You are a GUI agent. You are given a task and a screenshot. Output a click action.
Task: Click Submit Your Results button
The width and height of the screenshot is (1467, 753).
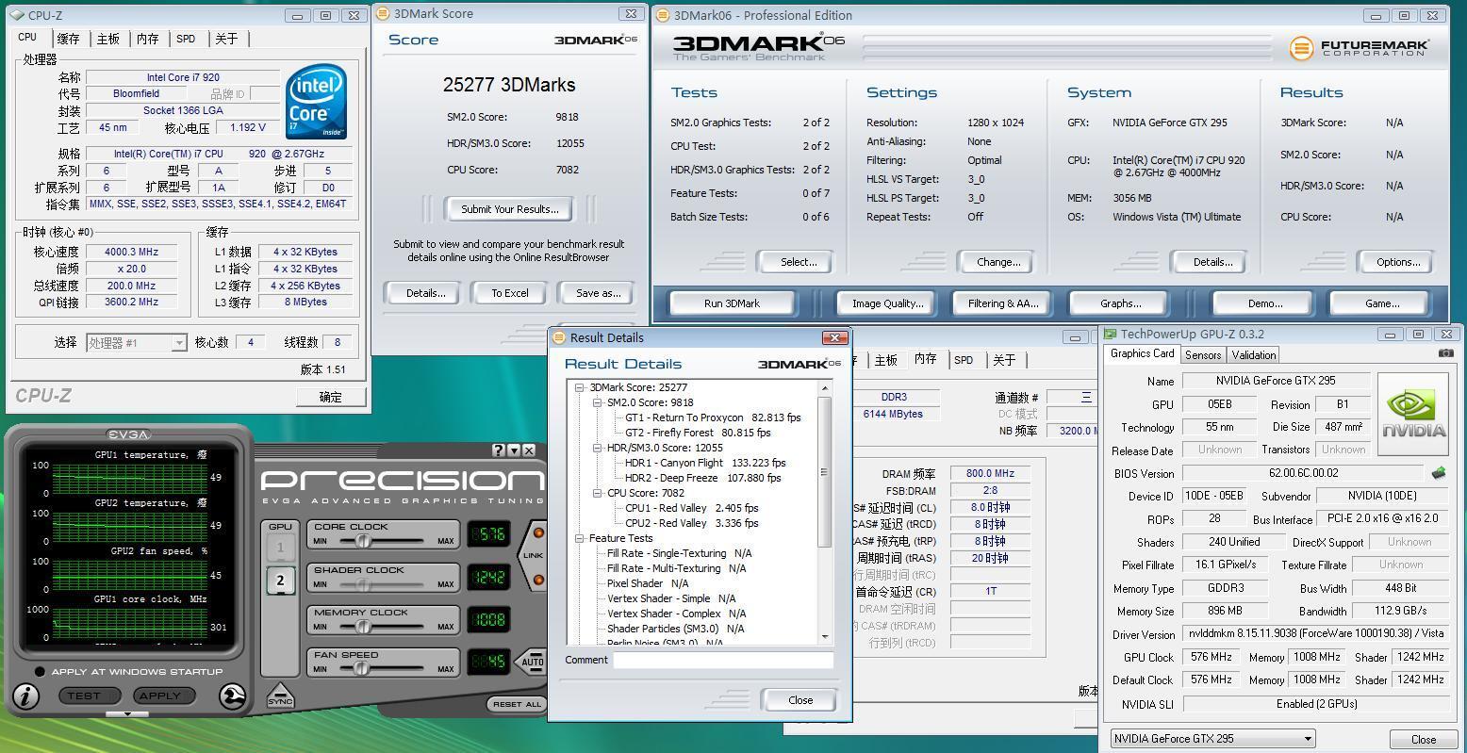point(509,209)
